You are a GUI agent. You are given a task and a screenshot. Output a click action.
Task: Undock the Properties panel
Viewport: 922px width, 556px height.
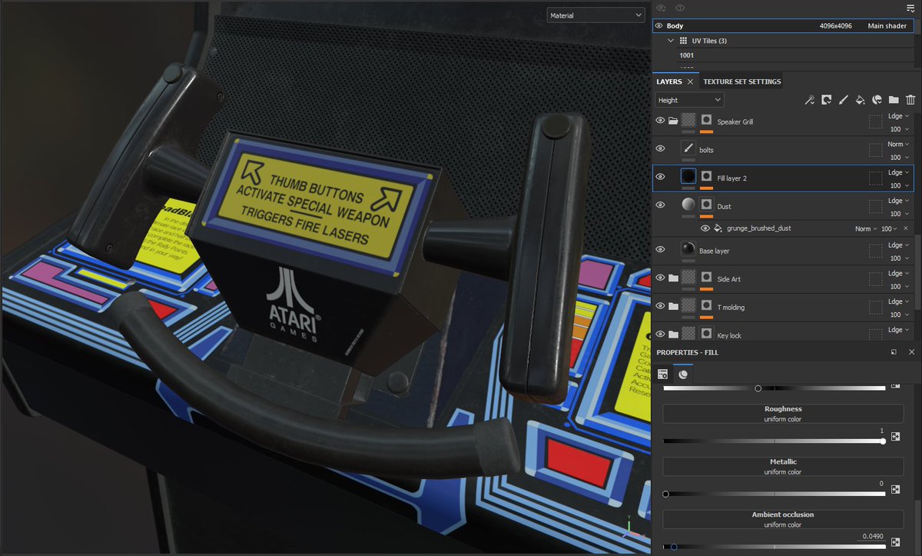[x=894, y=352]
